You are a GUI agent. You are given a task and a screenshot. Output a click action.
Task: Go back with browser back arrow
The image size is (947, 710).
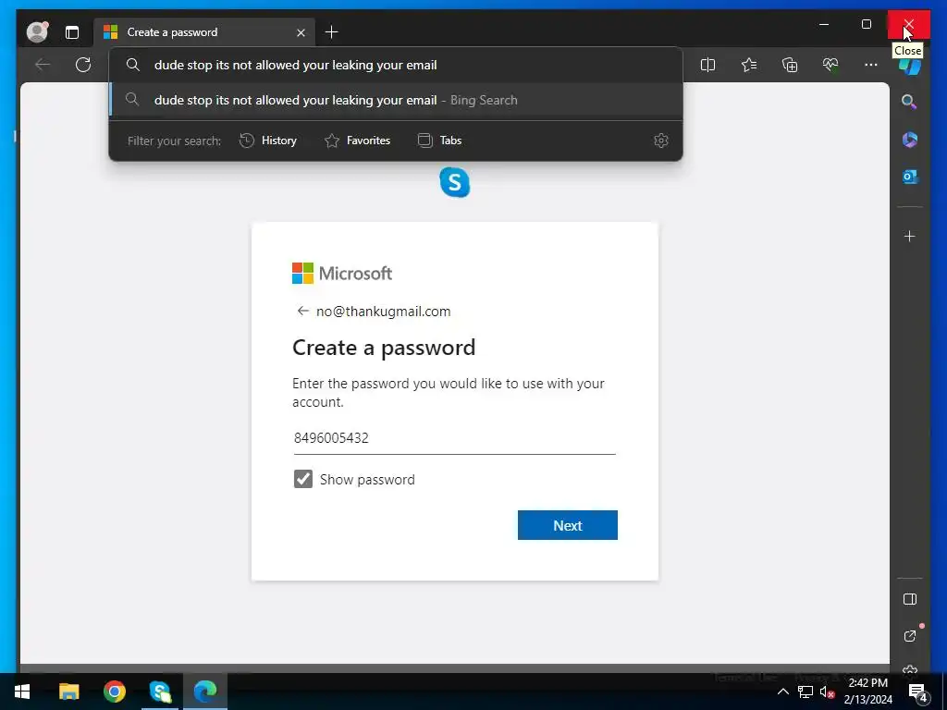coord(43,65)
